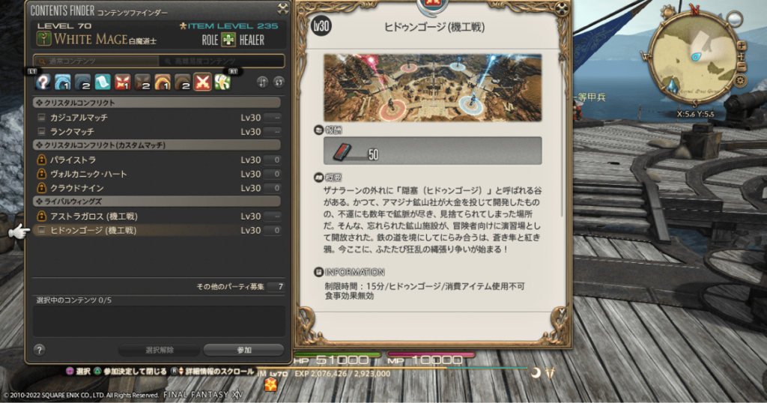Open the Gold Saucer chocobo category

tap(222, 82)
